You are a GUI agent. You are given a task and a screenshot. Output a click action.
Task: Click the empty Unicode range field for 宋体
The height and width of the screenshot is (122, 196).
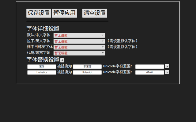150,66
